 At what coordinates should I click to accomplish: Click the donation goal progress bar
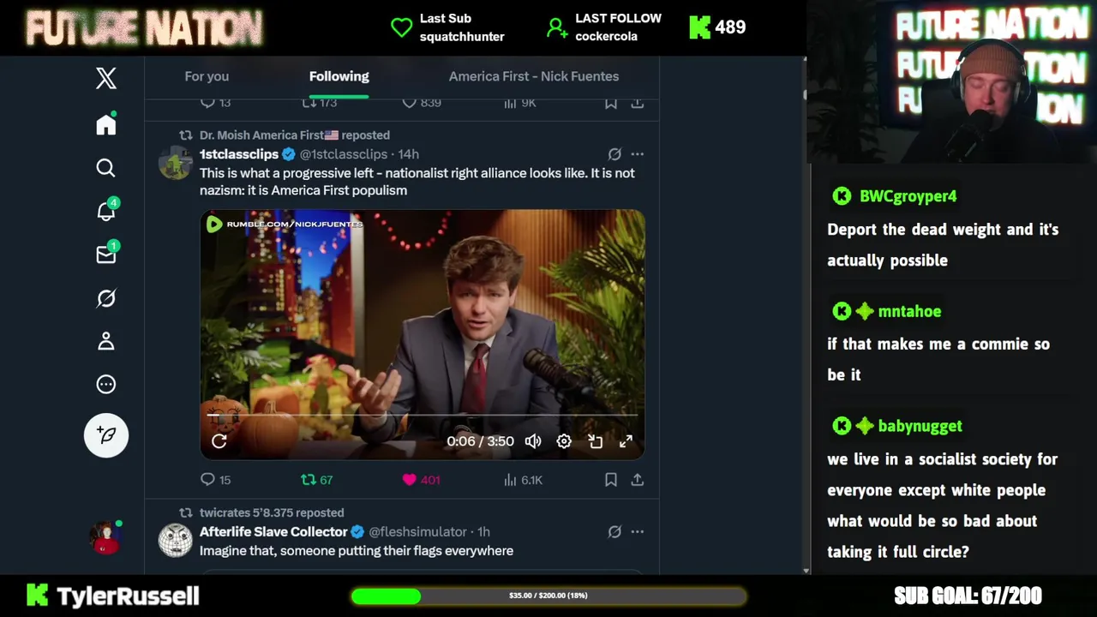548,596
